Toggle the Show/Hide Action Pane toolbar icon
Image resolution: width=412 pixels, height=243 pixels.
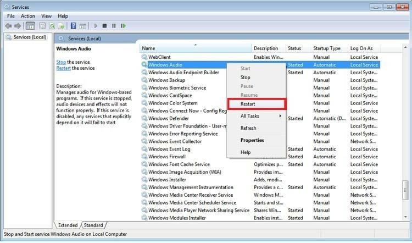pyautogui.click(x=83, y=26)
